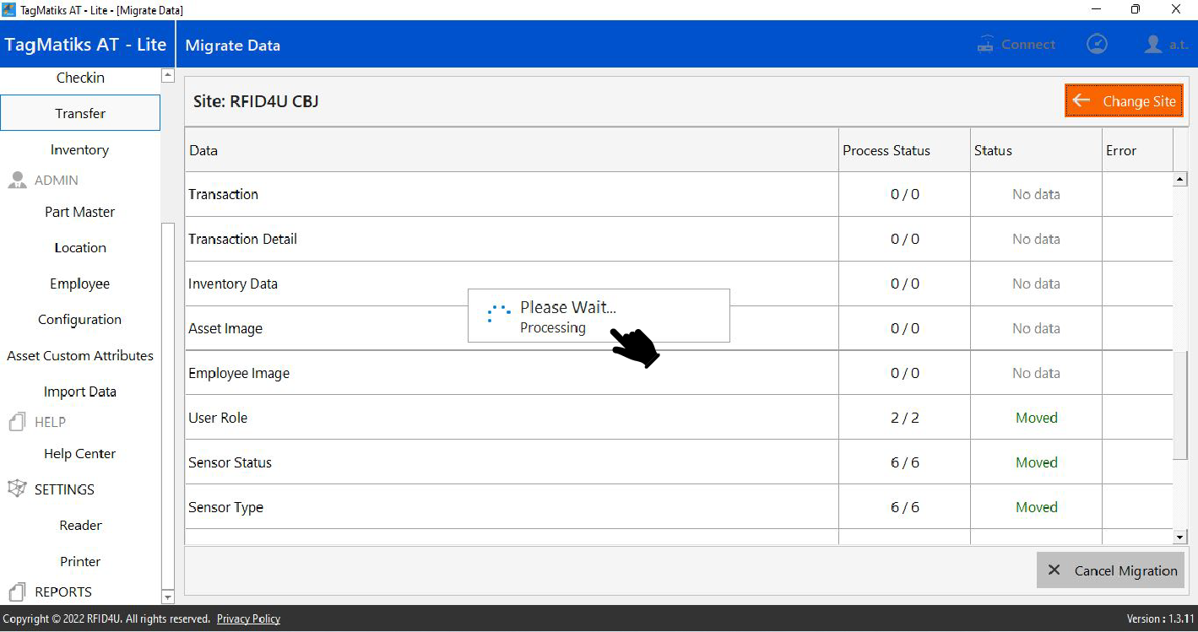Screen dimensions: 1198x632
Task: Click the Connect reader icon
Action: pos(985,45)
